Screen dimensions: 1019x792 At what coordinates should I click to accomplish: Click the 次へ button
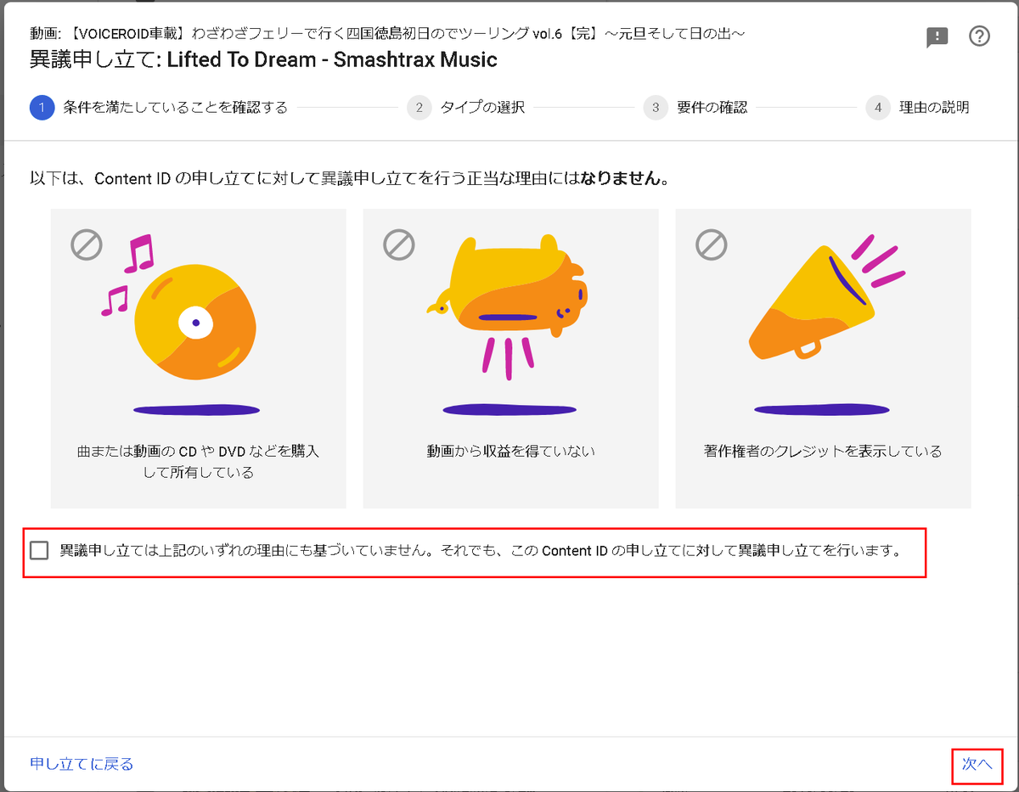point(977,764)
